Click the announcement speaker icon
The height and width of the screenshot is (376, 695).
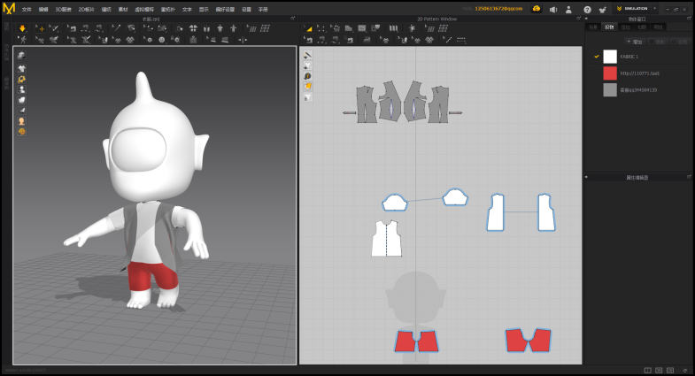[x=552, y=9]
